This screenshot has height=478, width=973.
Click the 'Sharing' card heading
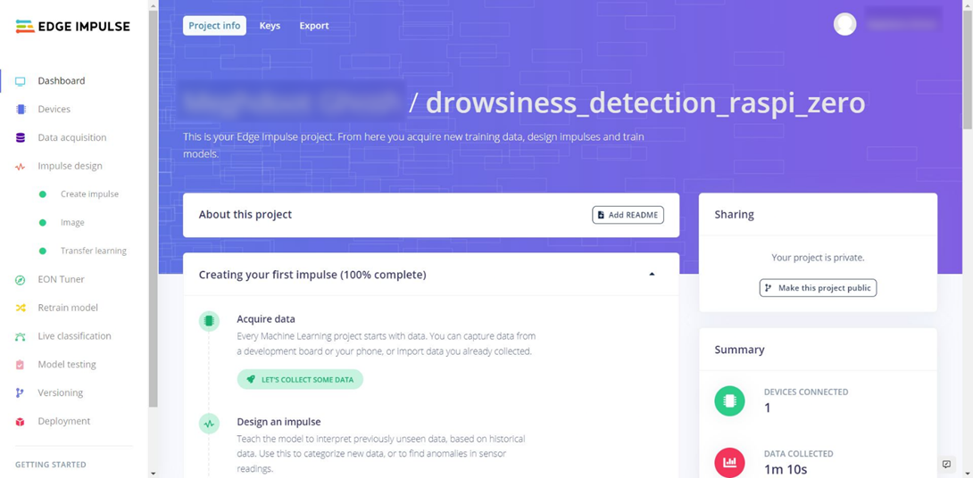point(734,215)
